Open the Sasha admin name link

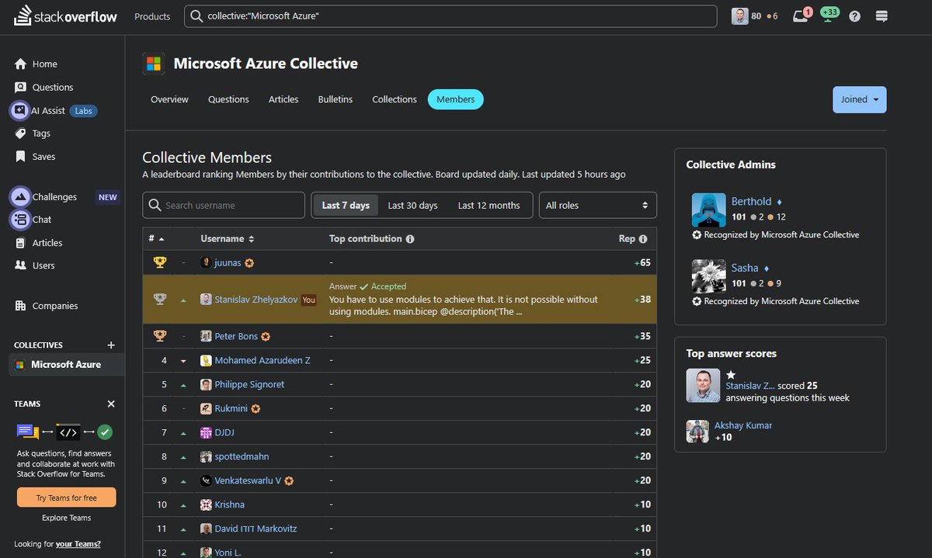(745, 268)
